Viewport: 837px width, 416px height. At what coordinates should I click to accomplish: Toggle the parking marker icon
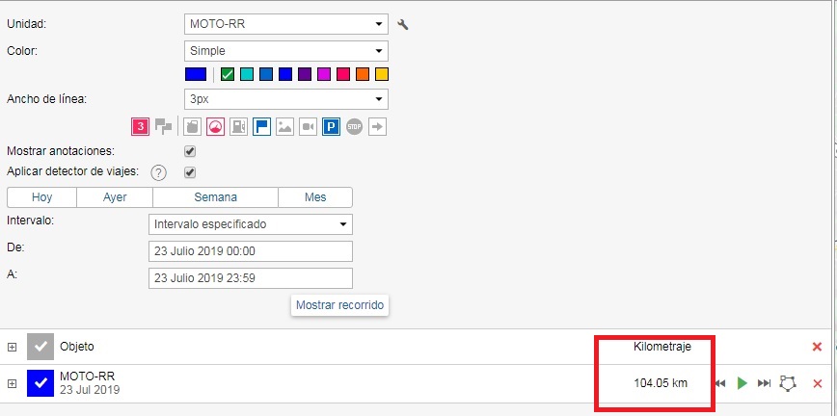331,126
